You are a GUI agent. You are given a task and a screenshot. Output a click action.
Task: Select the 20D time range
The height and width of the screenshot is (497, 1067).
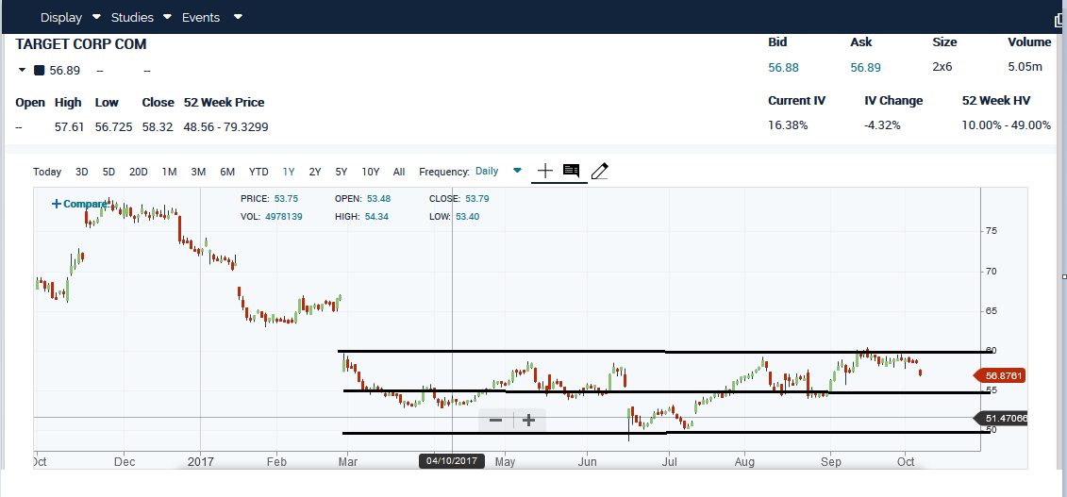click(138, 172)
